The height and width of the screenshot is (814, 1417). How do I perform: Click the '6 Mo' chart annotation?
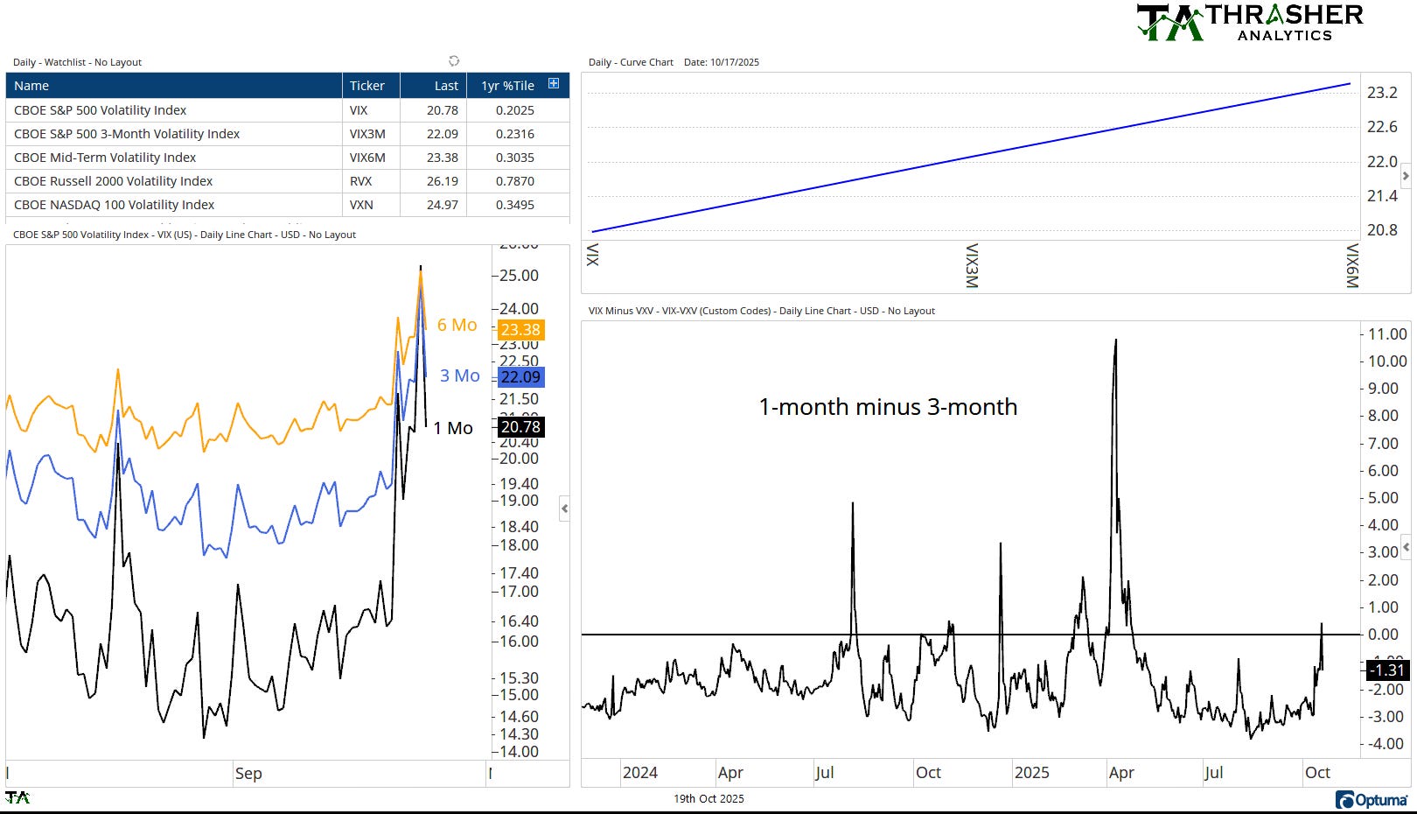tap(457, 325)
